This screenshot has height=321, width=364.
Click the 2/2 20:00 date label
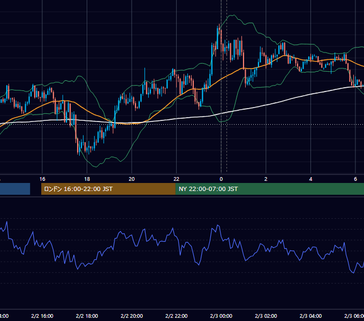point(132,316)
